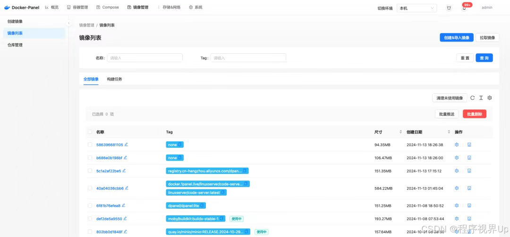Switch to the 构建任务 tab
Screen dimensions: 510x237
click(114, 79)
